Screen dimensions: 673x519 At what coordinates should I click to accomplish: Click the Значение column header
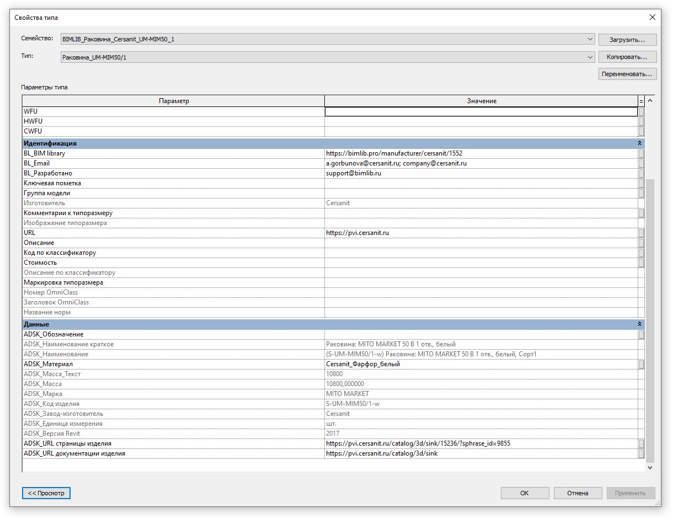[x=482, y=101]
